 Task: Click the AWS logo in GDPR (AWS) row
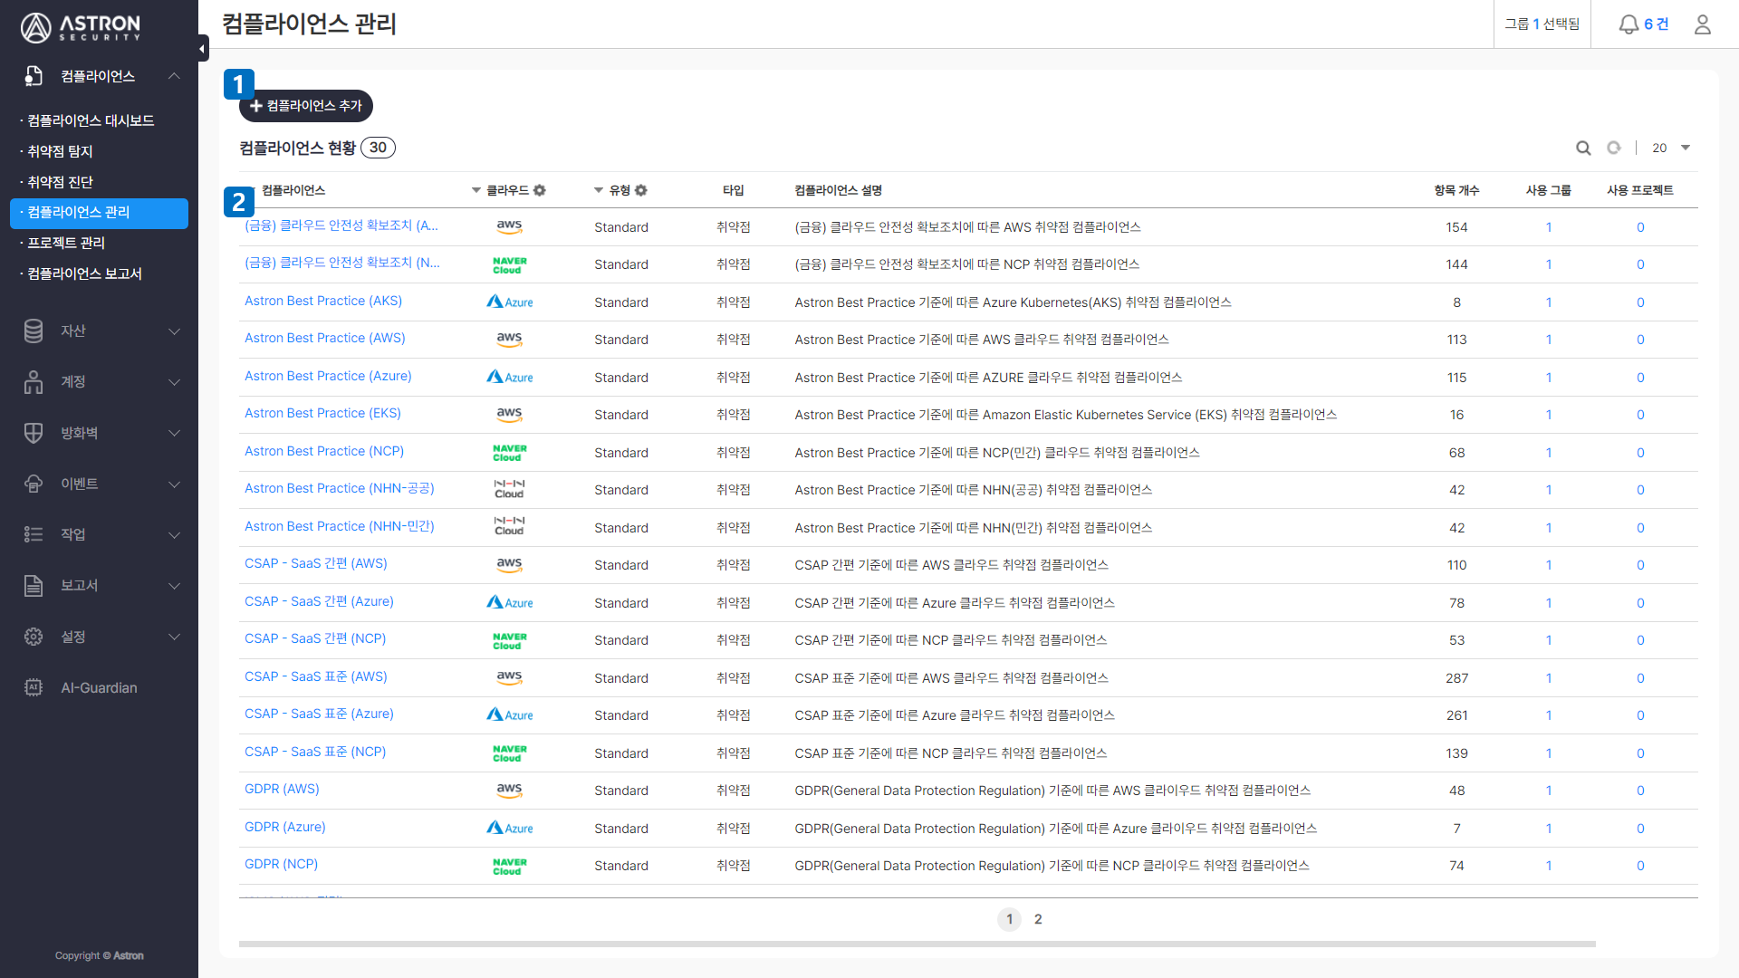(x=509, y=790)
